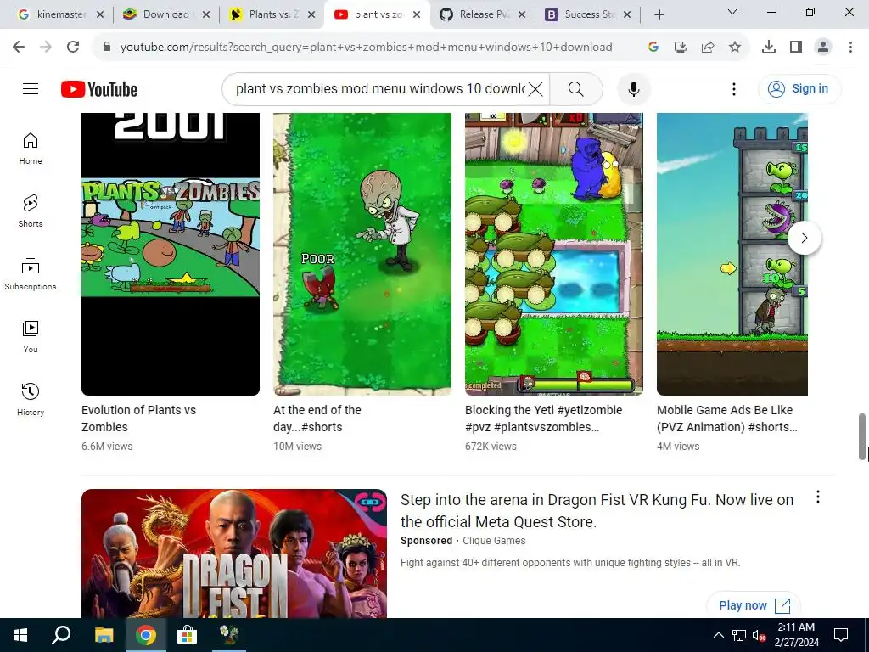This screenshot has width=869, height=652.
Task: Focus the YouTube search box
Action: pos(380,88)
